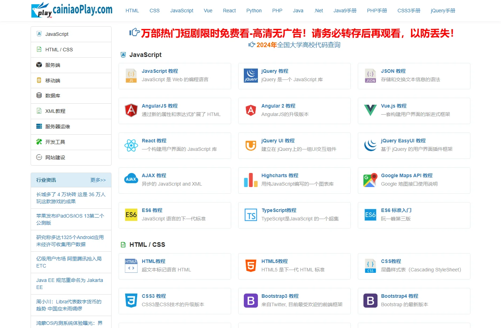Open the React top navigation item

[229, 11]
